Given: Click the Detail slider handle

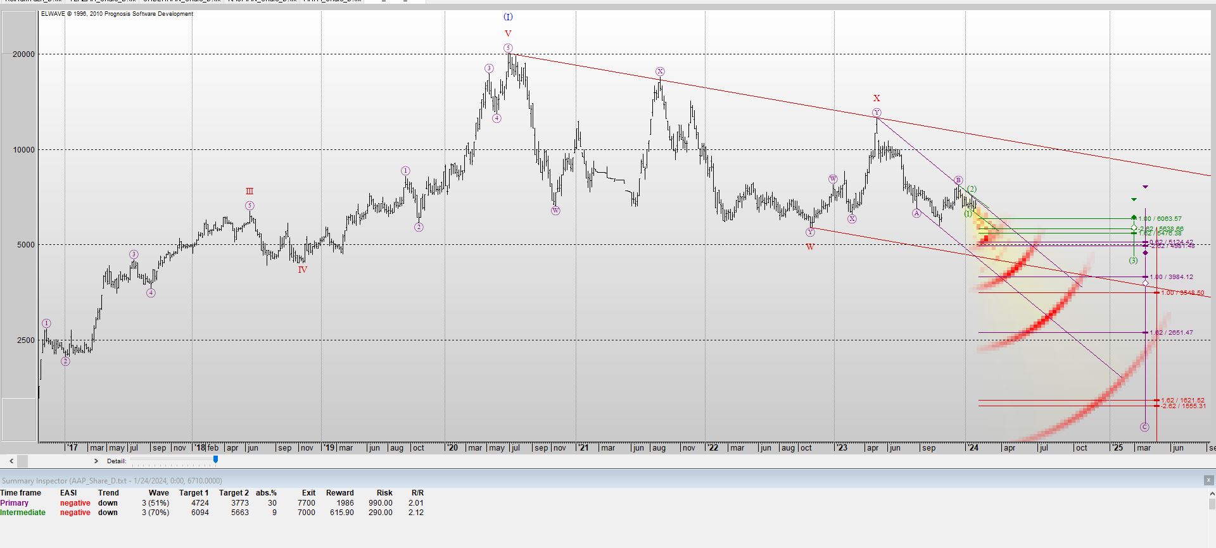Looking at the screenshot, I should coord(215,459).
